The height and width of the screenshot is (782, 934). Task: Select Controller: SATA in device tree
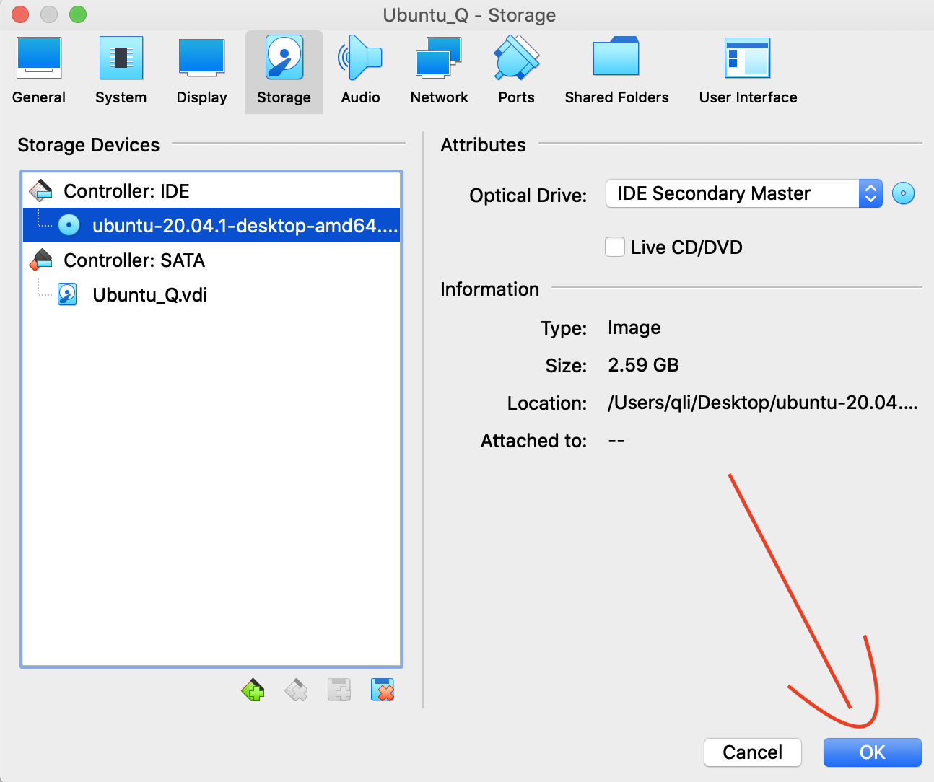[x=134, y=260]
